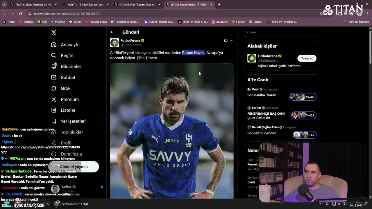The height and width of the screenshot is (209, 372).
Task: Open Maçkolik bookmark
Action: (58, 22)
